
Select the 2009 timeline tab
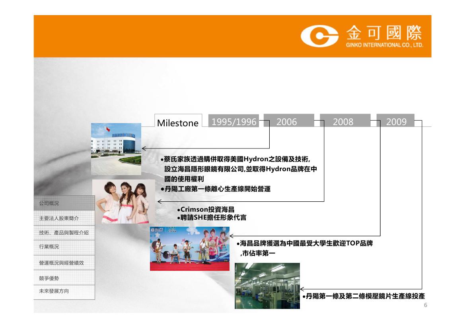click(x=395, y=120)
